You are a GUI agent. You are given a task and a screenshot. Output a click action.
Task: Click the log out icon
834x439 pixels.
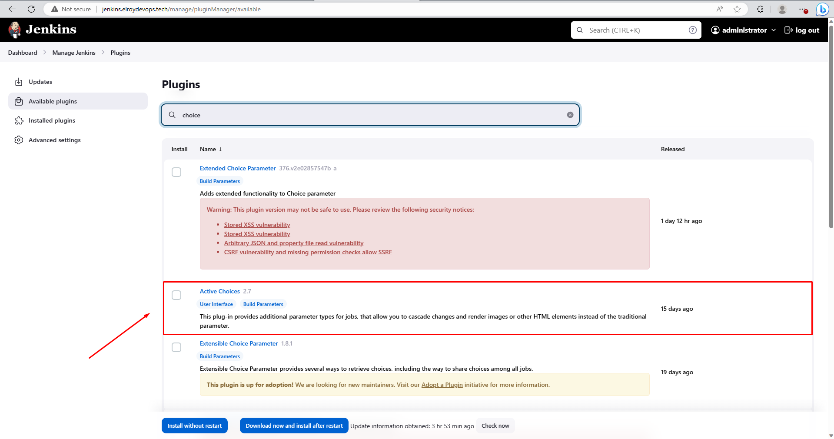point(788,30)
